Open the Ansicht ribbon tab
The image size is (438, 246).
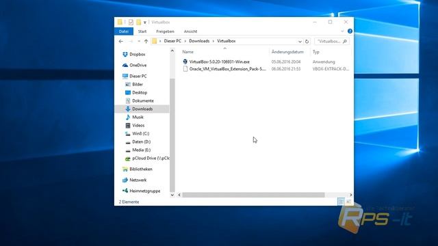coord(190,31)
